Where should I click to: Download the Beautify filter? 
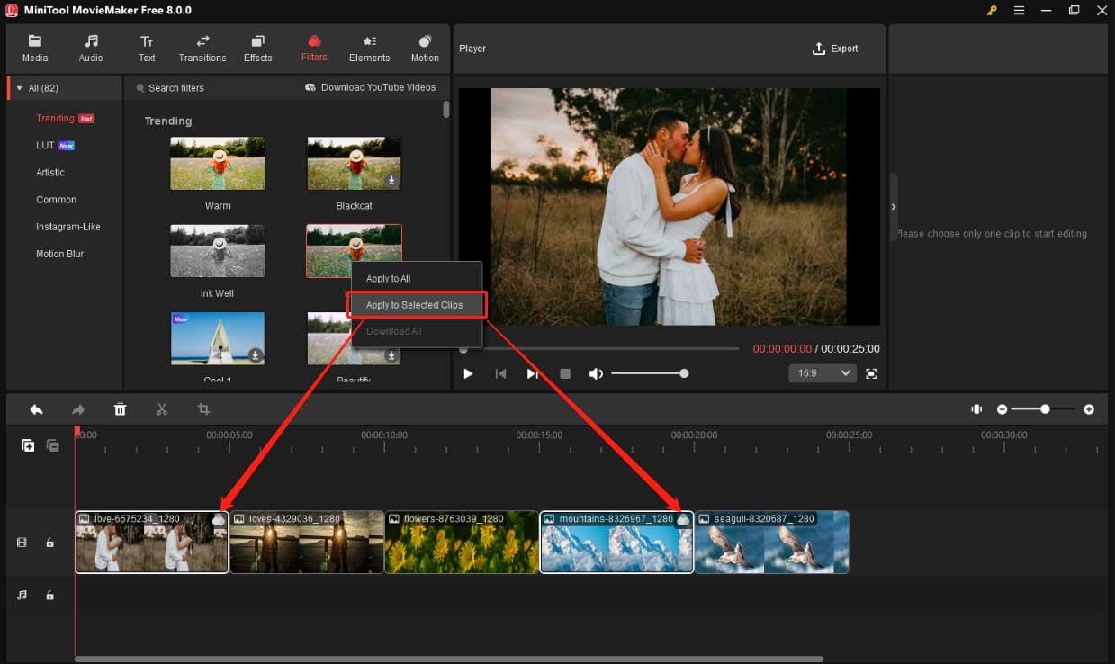tap(391, 355)
